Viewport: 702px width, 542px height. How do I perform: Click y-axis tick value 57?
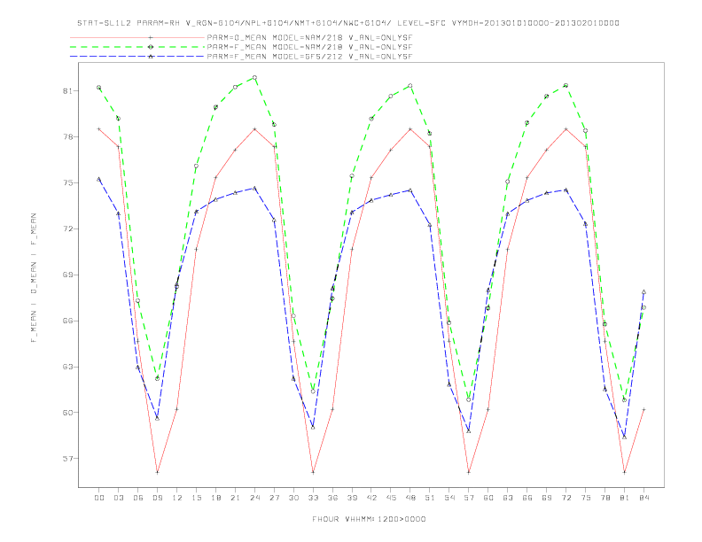[67, 459]
